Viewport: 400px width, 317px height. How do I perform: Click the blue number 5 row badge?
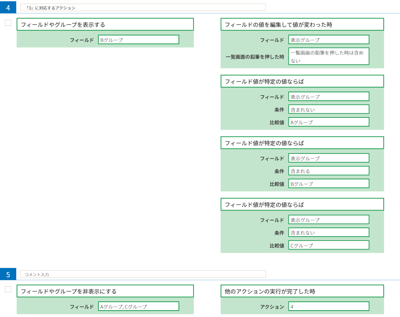[x=8, y=274]
